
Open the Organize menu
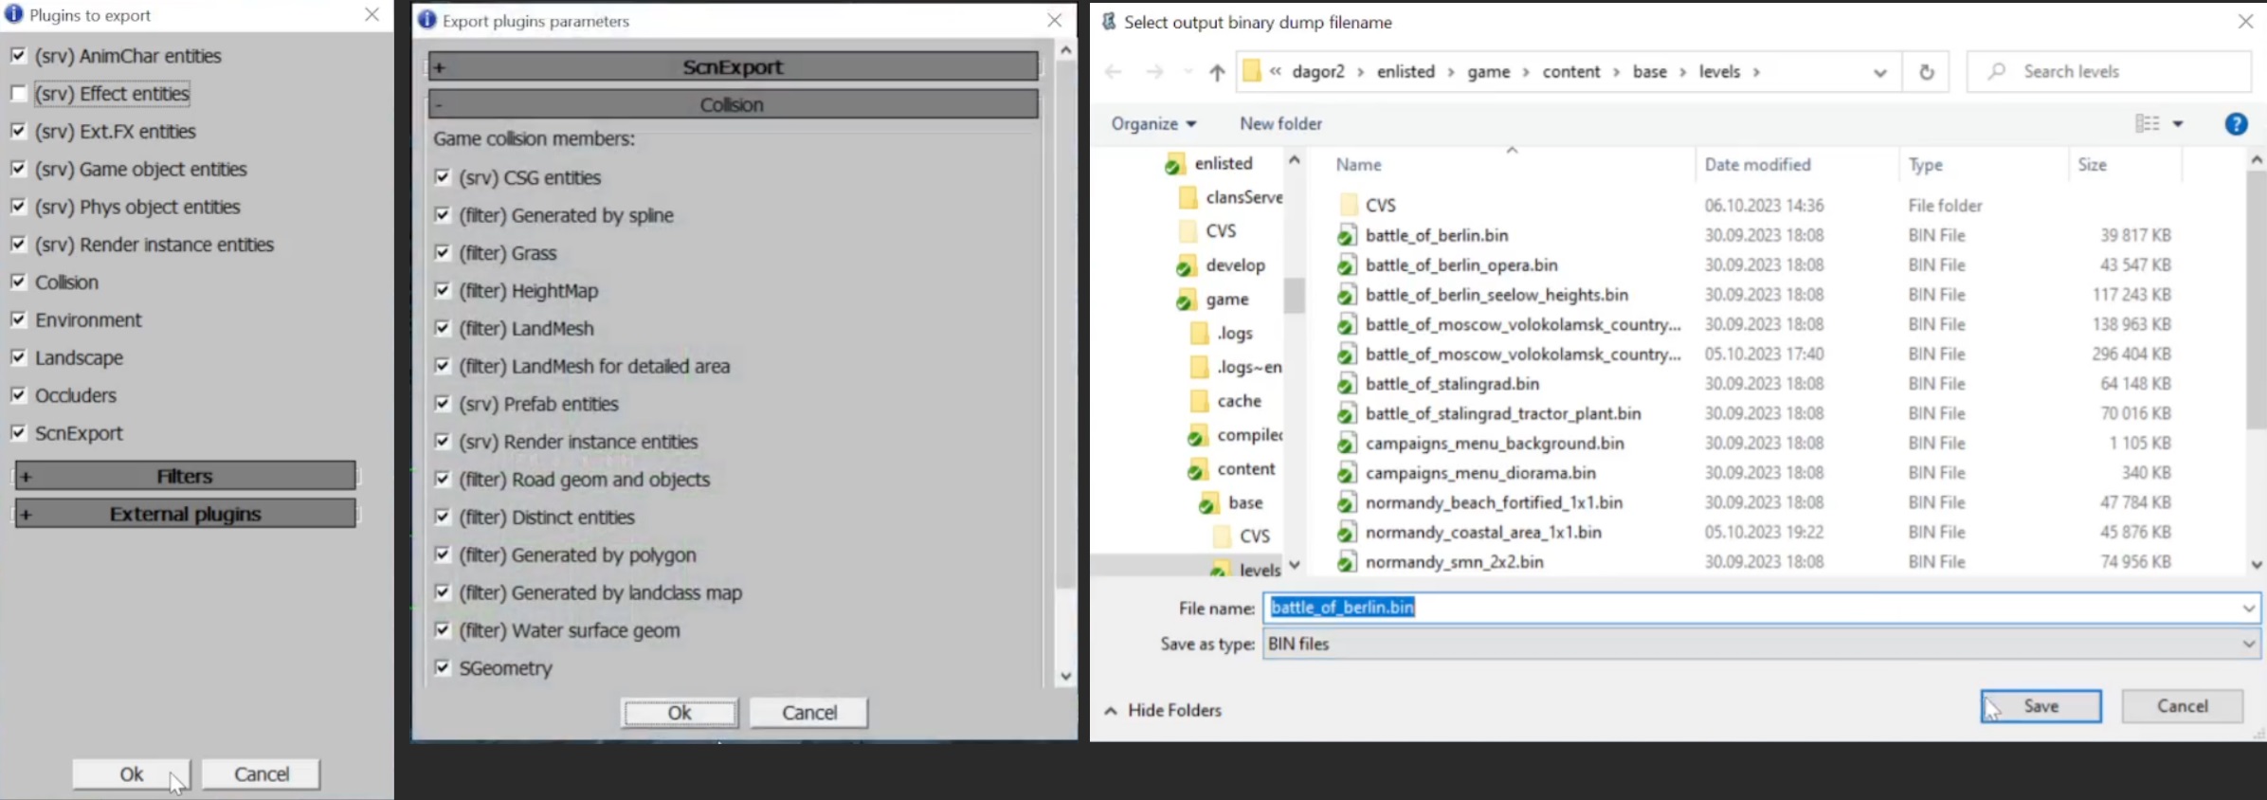pyautogui.click(x=1152, y=124)
